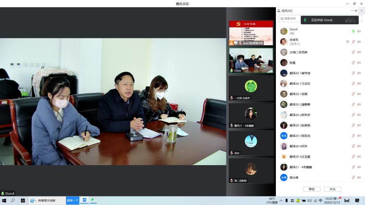Click camera icon beside 陈晨
Viewport: 365px width, 205px height.
(x=359, y=63)
